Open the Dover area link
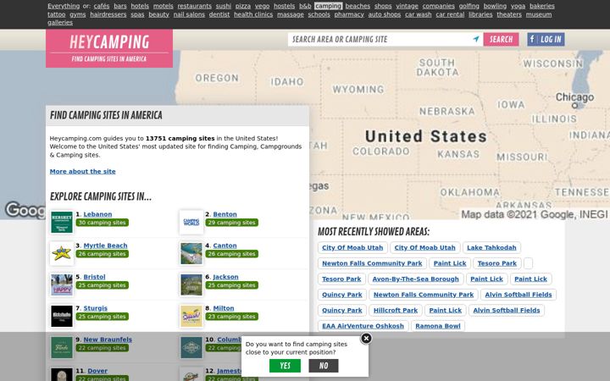 click(97, 371)
